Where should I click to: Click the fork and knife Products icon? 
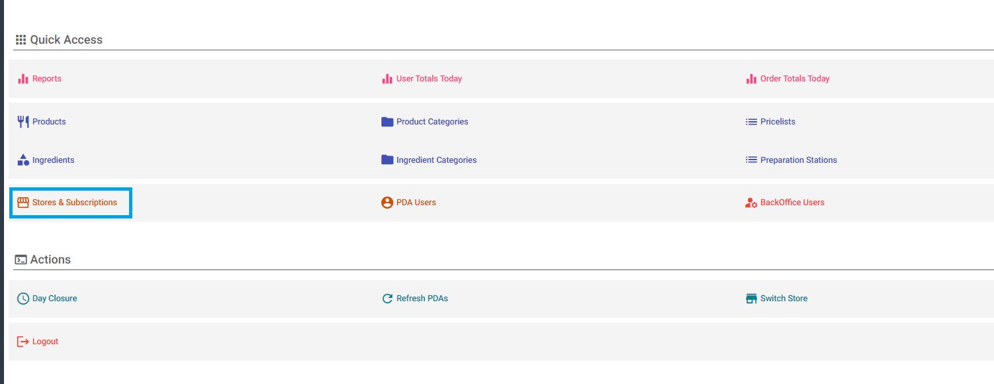click(23, 122)
